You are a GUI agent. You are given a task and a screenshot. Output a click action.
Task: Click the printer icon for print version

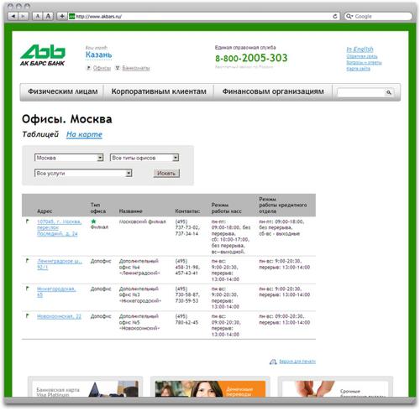tap(273, 362)
